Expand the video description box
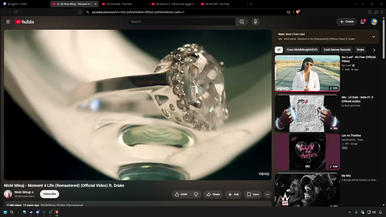The image size is (386, 217). [x=138, y=204]
